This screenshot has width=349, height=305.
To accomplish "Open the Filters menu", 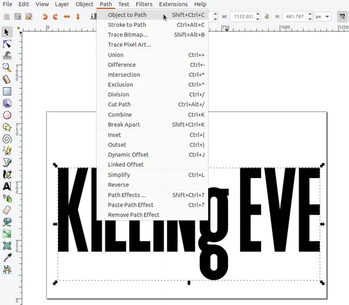I will (x=144, y=4).
